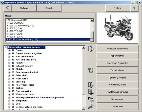Expand 23 Gearbox mechanical group

9,73
